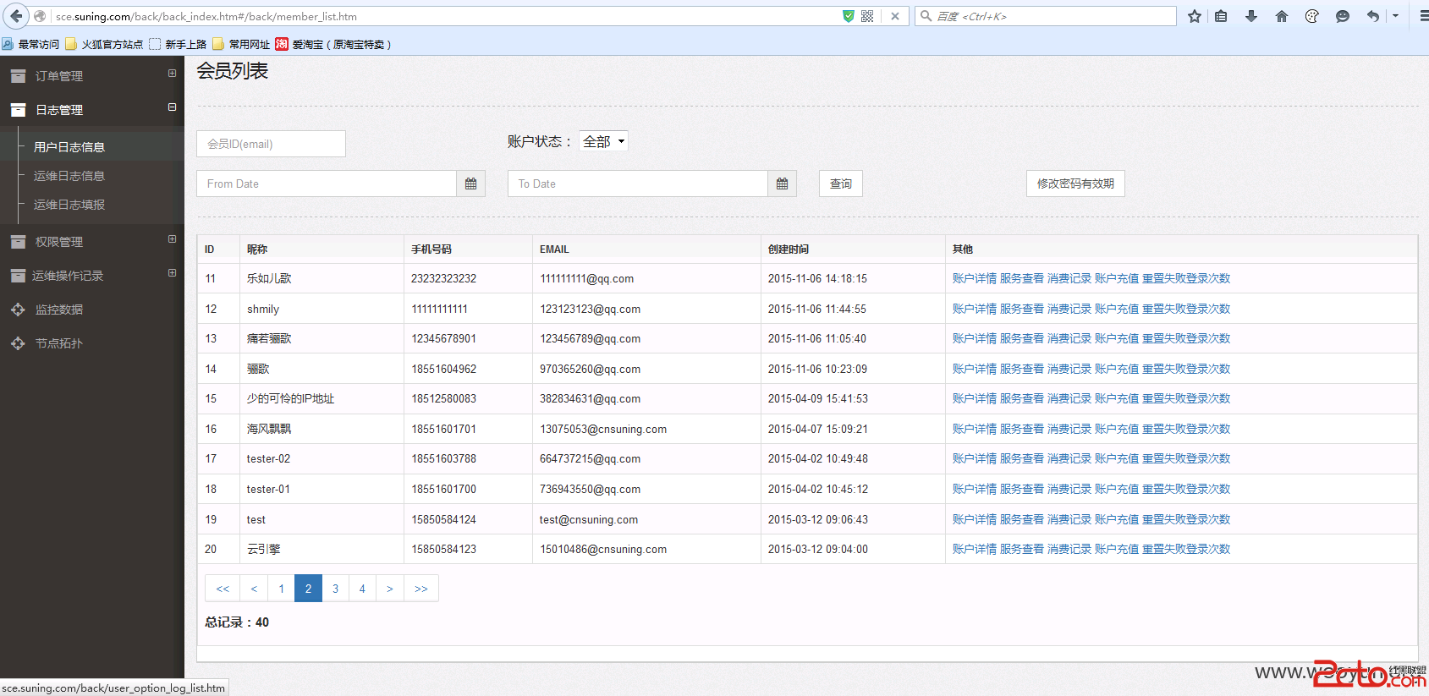The width and height of the screenshot is (1429, 696).
Task: Open 监控数据 in the sidebar
Action: click(x=59, y=310)
